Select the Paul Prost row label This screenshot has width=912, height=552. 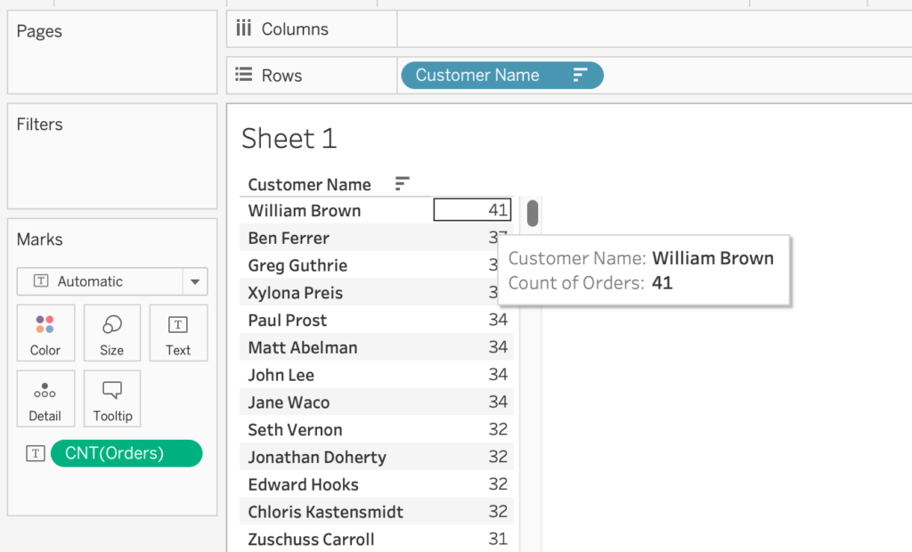(287, 321)
